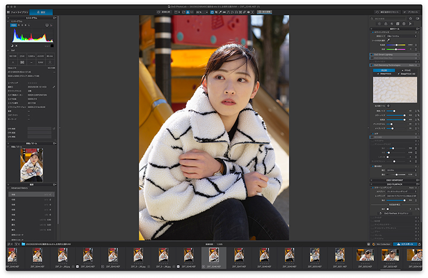Switch to the PhotoLibrary (フォトライブラリ) tab

(18, 12)
